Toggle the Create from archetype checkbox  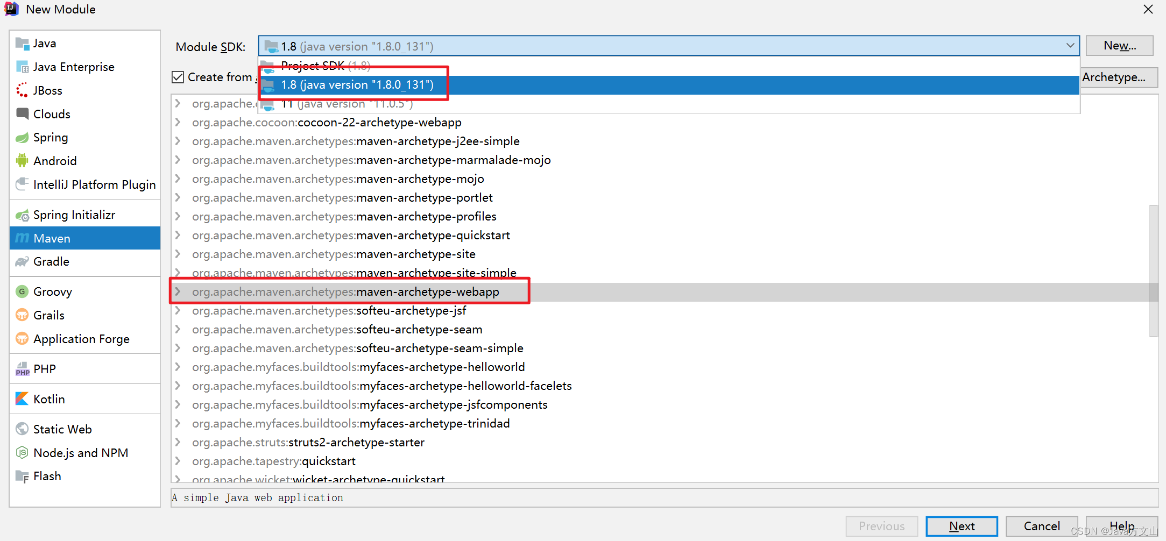pyautogui.click(x=178, y=77)
